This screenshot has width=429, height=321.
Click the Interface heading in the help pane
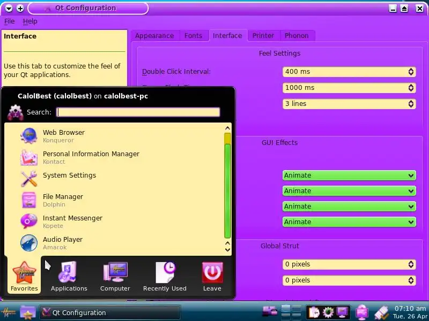[x=20, y=36]
